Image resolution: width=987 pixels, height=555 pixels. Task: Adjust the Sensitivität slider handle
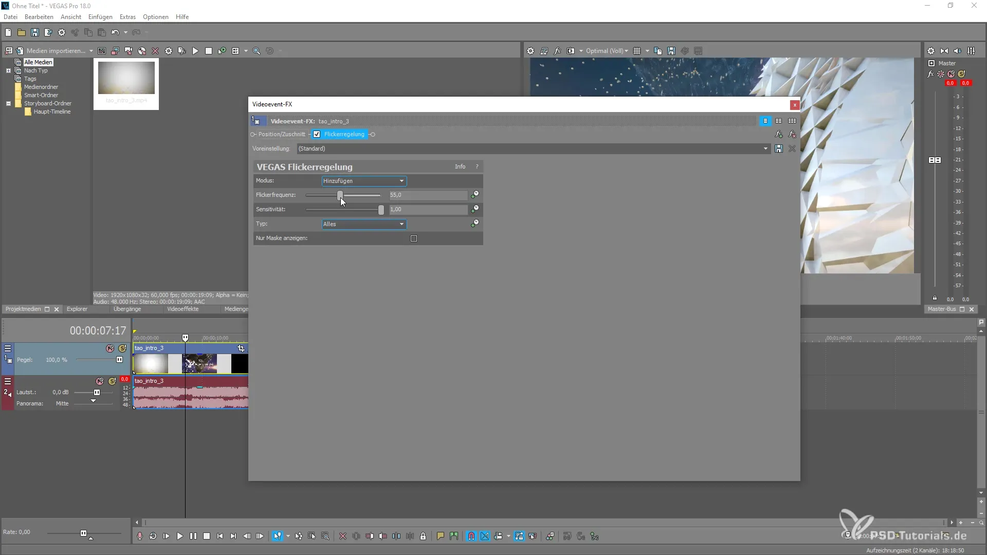click(381, 210)
